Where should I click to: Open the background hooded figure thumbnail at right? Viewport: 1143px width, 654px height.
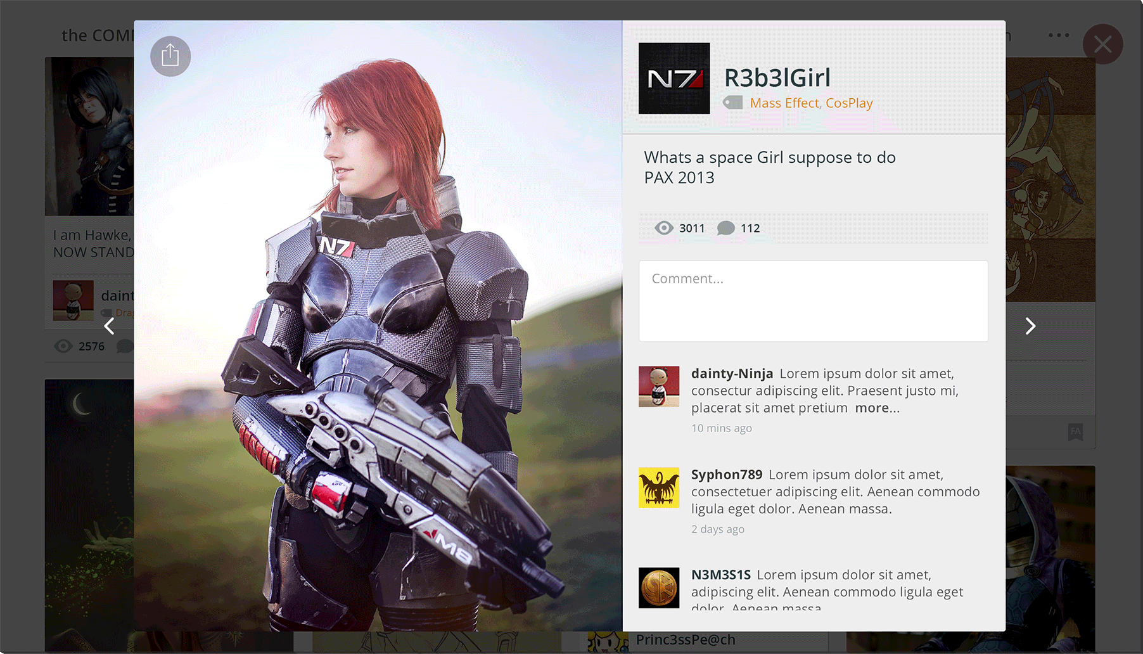point(1050,560)
